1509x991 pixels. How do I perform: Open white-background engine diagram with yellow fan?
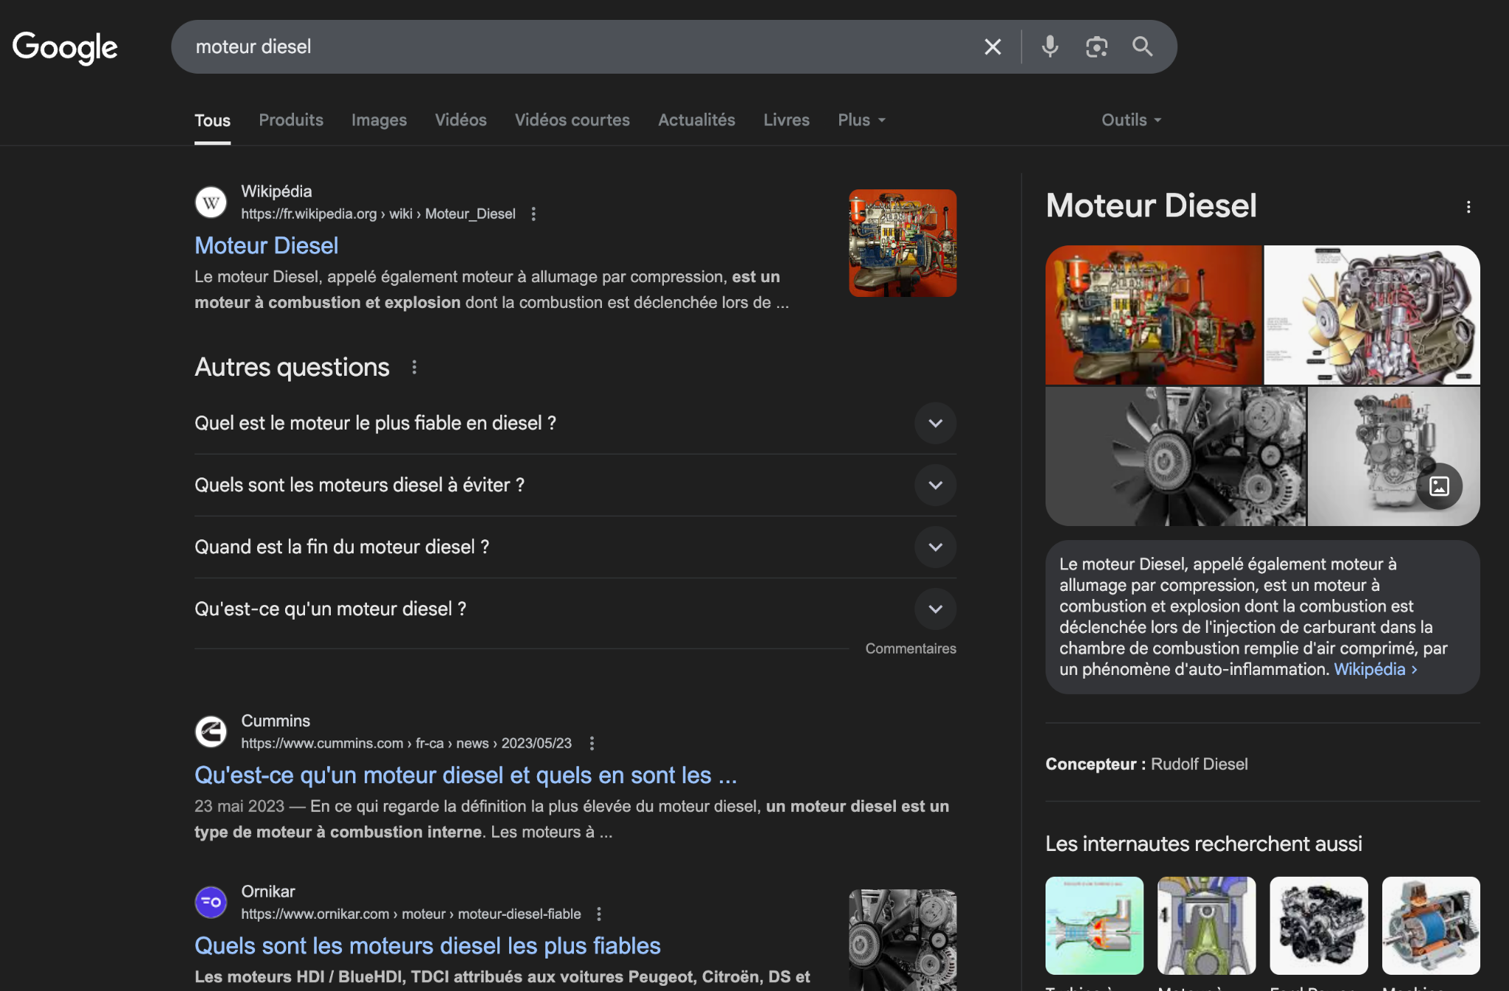[1372, 315]
